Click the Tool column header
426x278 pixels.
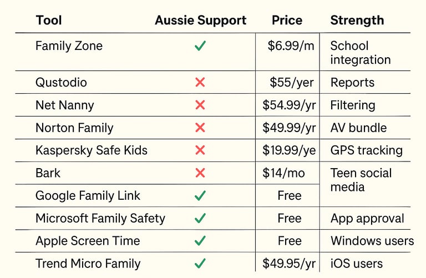[x=49, y=20]
